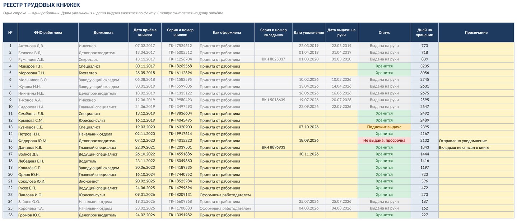This screenshot has height=221, width=517.
Task: Click the intake date "24.02.2026"
Action: pyautogui.click(x=145, y=215)
